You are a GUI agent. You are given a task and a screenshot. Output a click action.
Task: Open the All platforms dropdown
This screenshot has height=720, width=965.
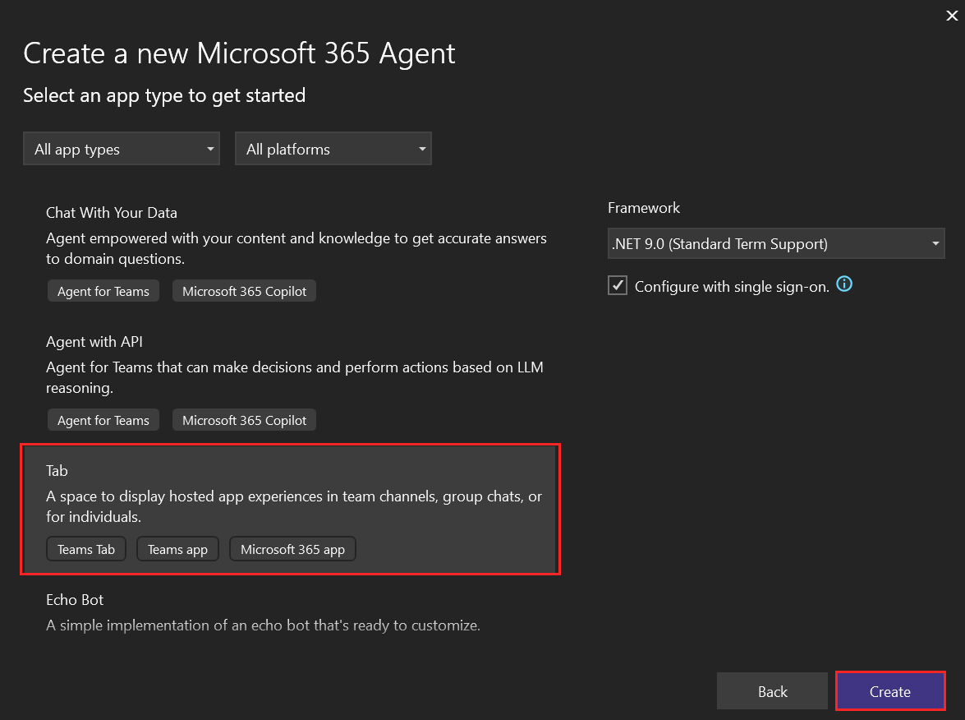click(x=333, y=149)
